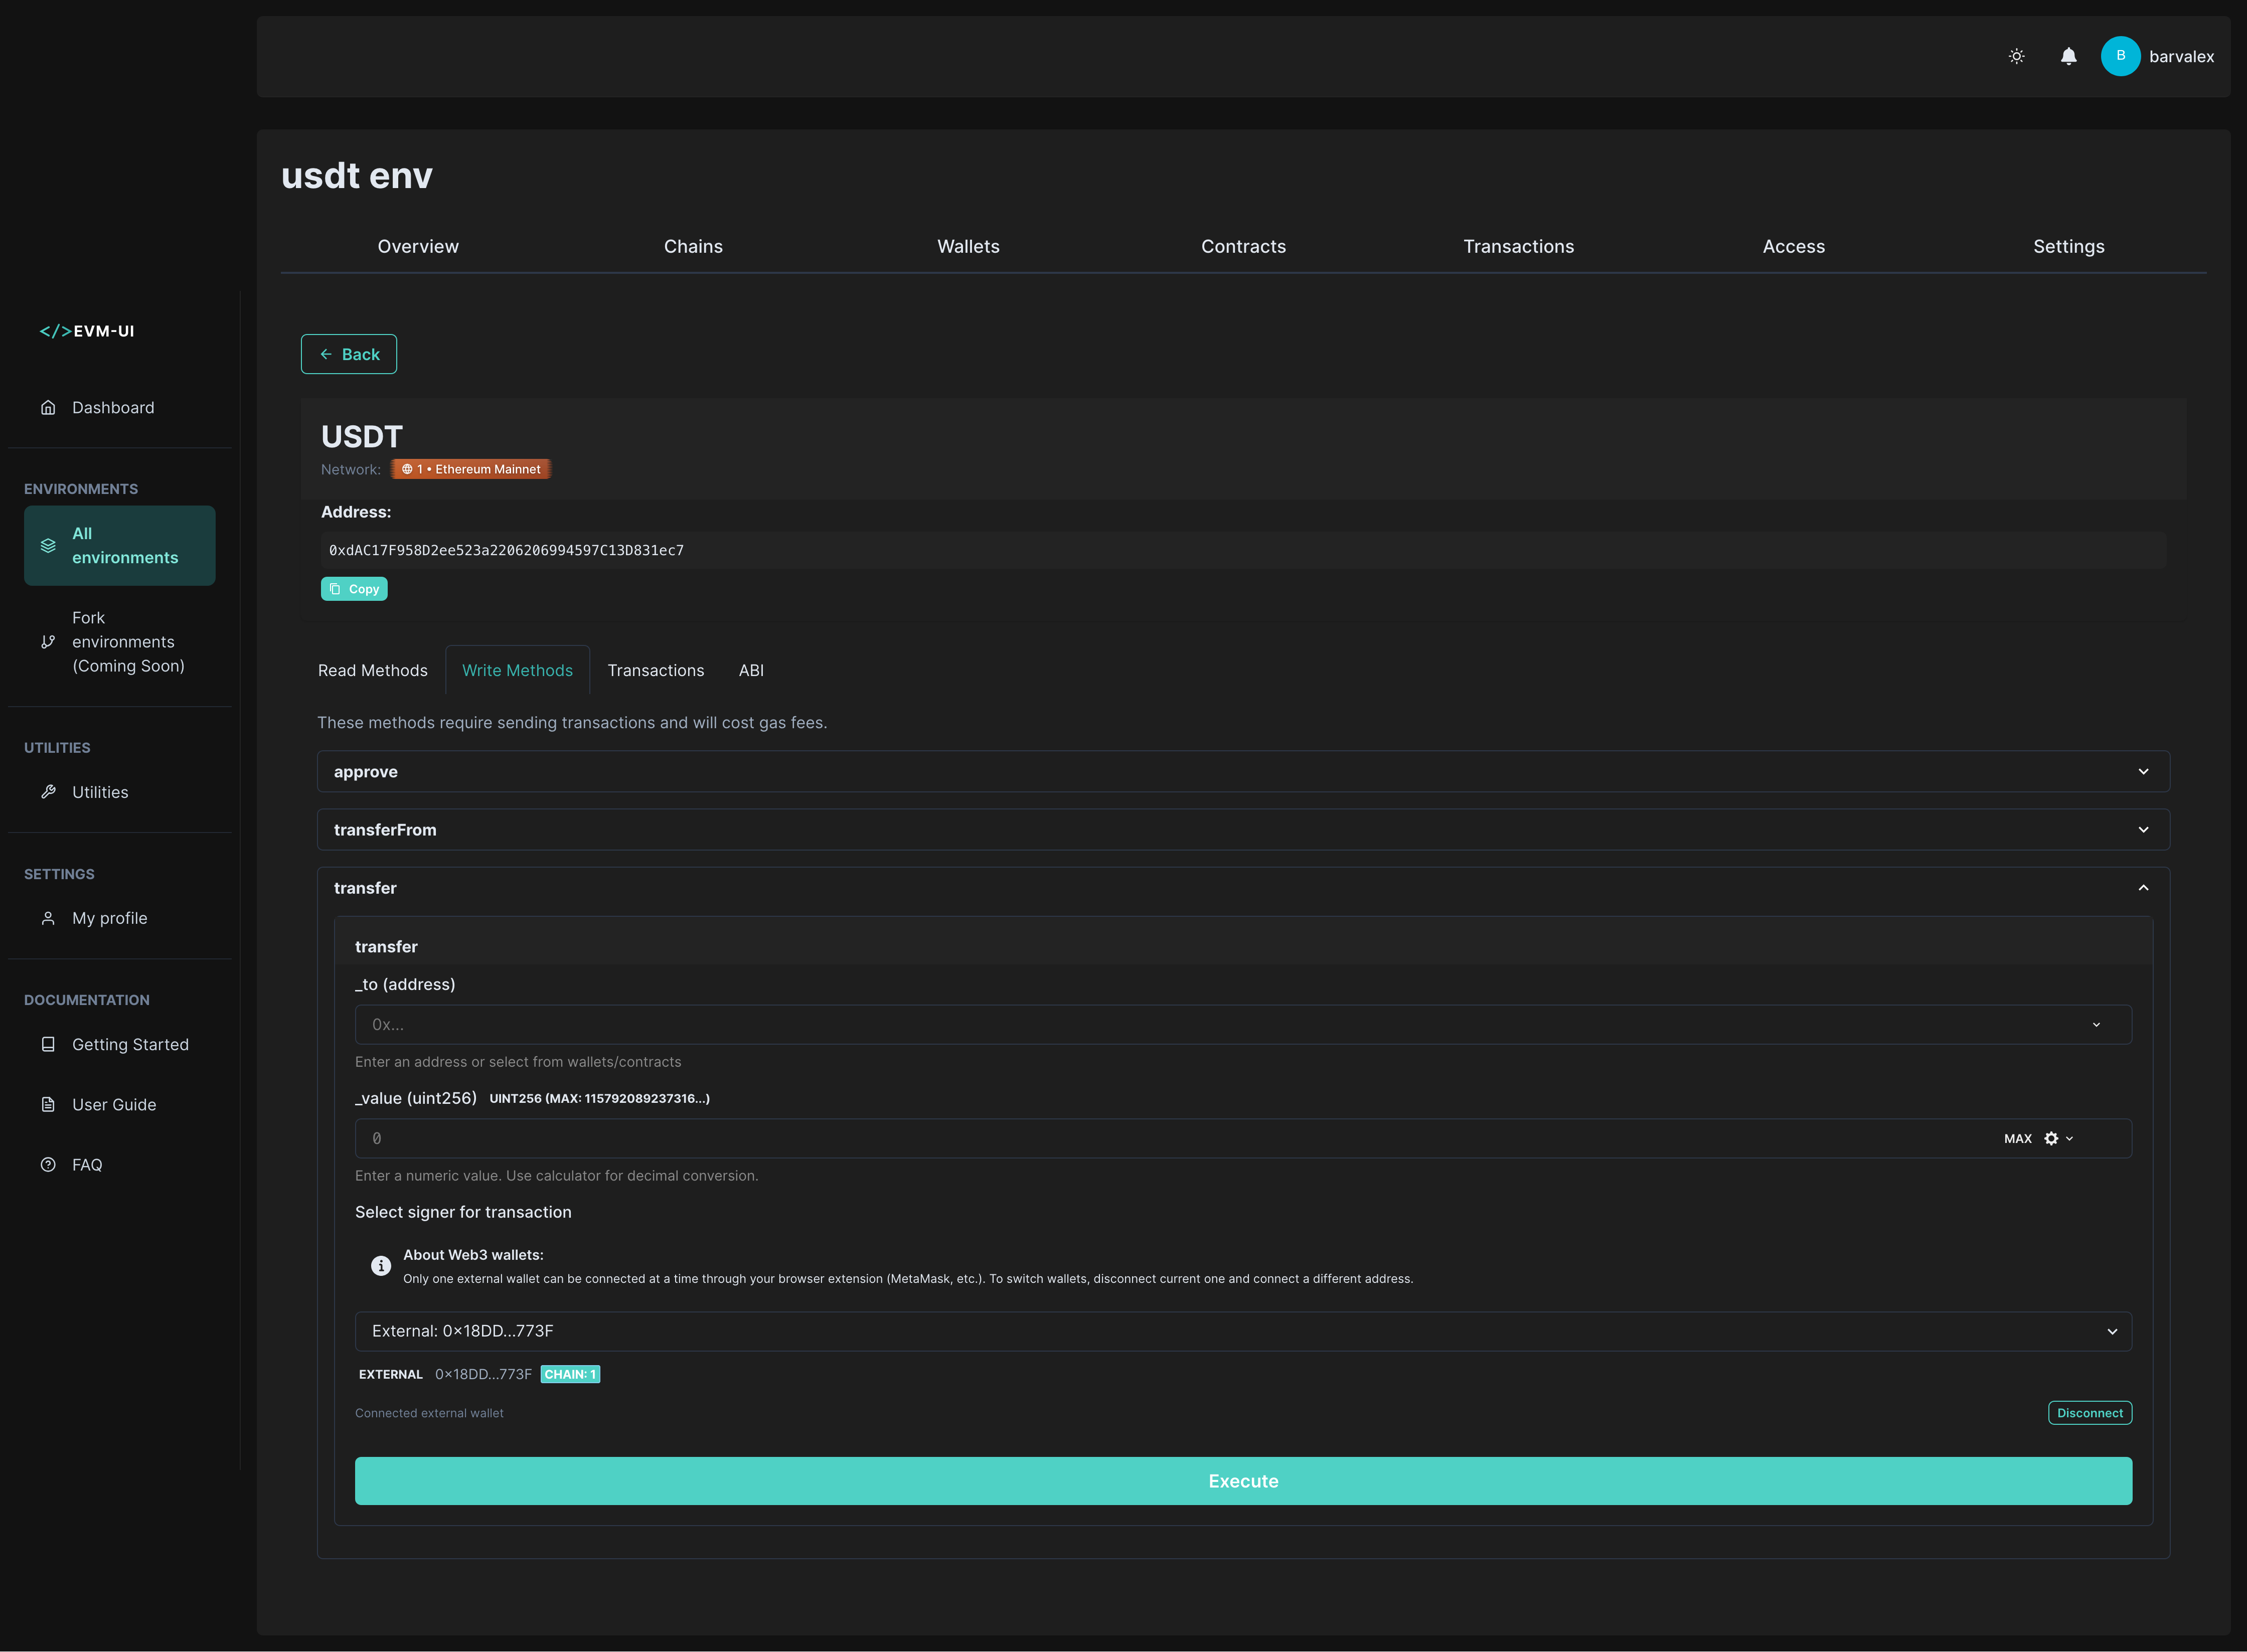Open the value calculator gear icon
2247x1652 pixels.
click(x=2051, y=1139)
